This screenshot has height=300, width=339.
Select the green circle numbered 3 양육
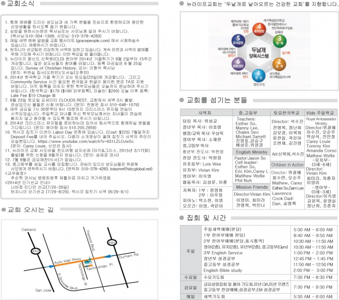(280, 41)
